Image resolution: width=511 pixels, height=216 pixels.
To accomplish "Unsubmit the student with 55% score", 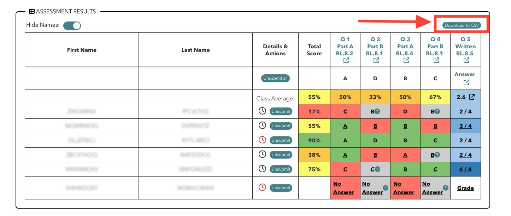I will [x=281, y=126].
